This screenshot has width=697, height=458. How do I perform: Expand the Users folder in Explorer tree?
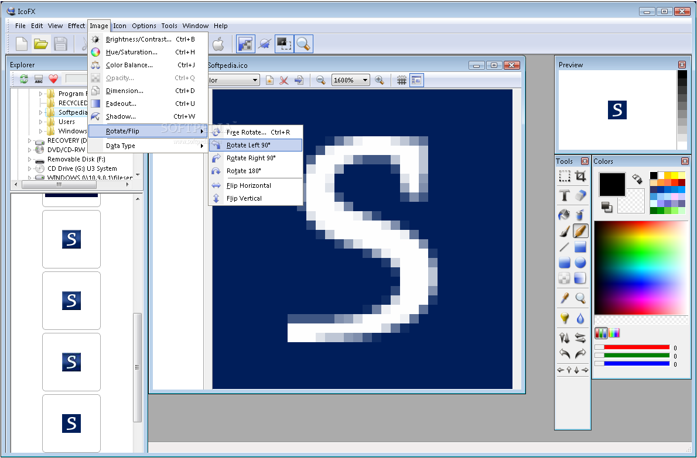coord(40,122)
